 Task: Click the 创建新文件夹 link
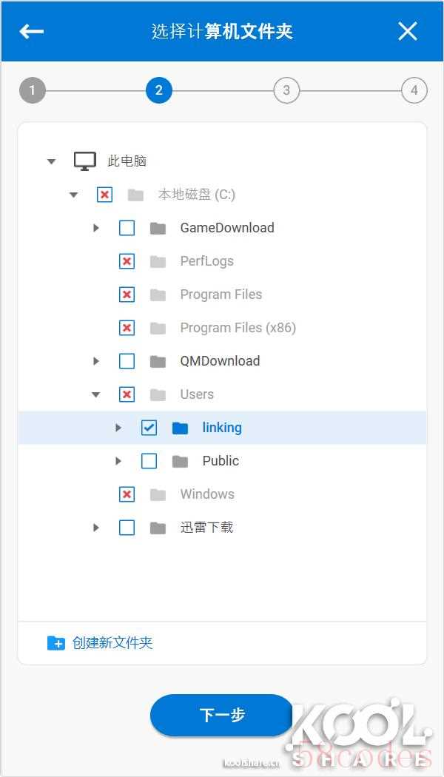[112, 643]
